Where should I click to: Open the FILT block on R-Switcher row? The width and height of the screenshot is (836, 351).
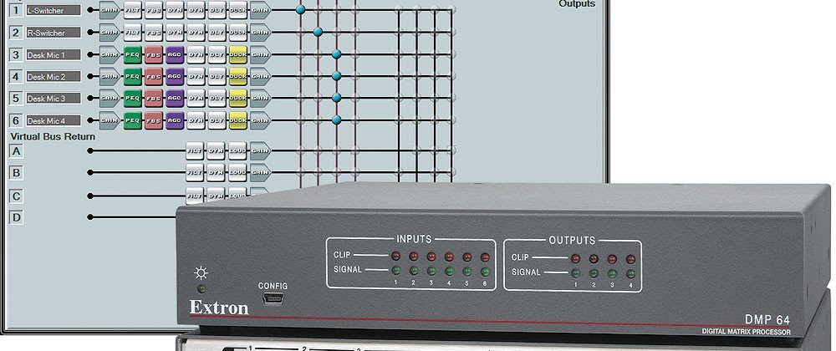tap(133, 33)
